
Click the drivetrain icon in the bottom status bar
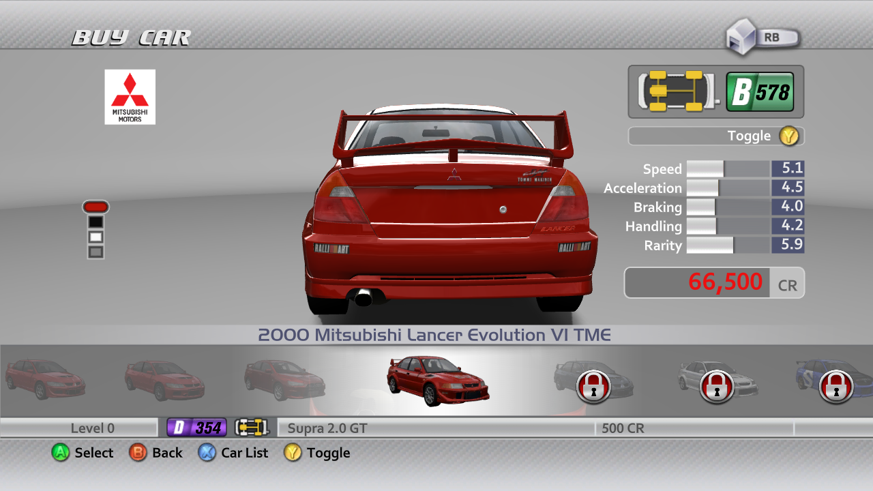[x=251, y=428]
